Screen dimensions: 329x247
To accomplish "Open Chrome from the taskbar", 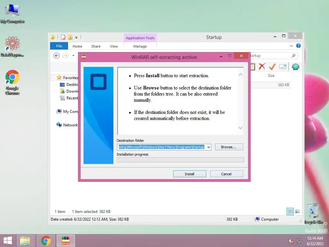I will pos(46,241).
